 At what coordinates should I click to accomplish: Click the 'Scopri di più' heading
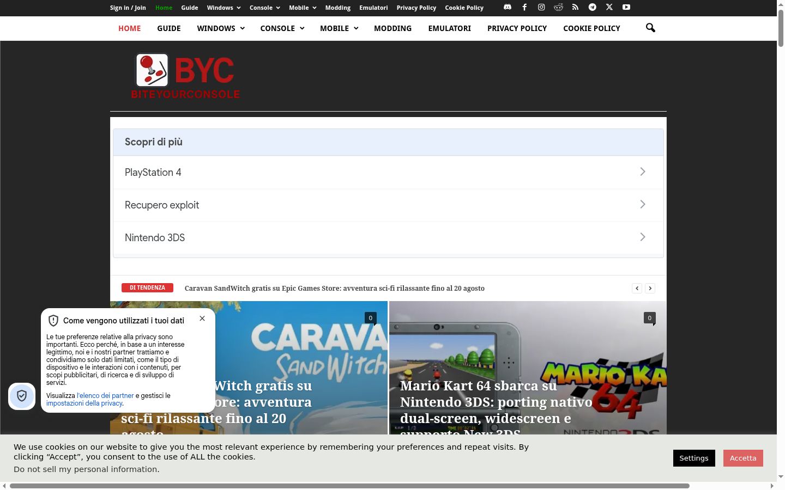tap(154, 142)
